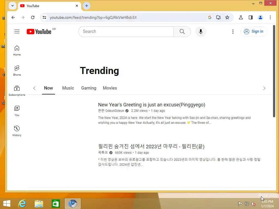Open Windows Store from taskbar
The height and width of the screenshot is (209, 279).
click(56, 204)
